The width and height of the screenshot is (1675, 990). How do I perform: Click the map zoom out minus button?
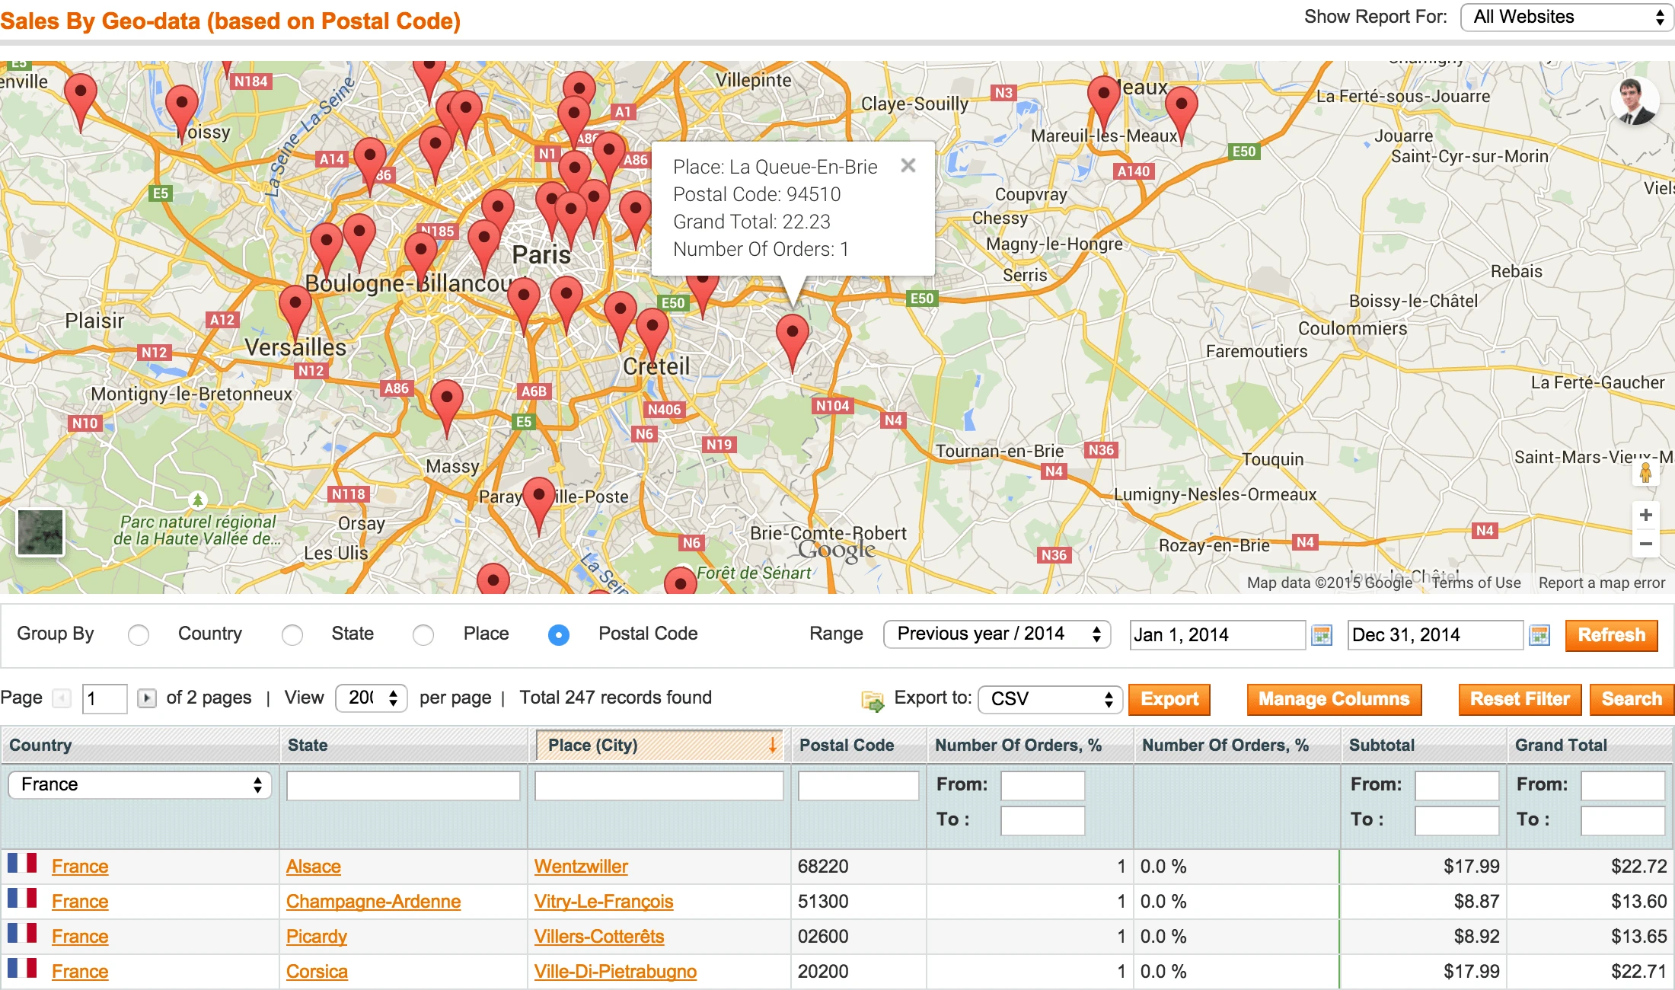point(1645,544)
